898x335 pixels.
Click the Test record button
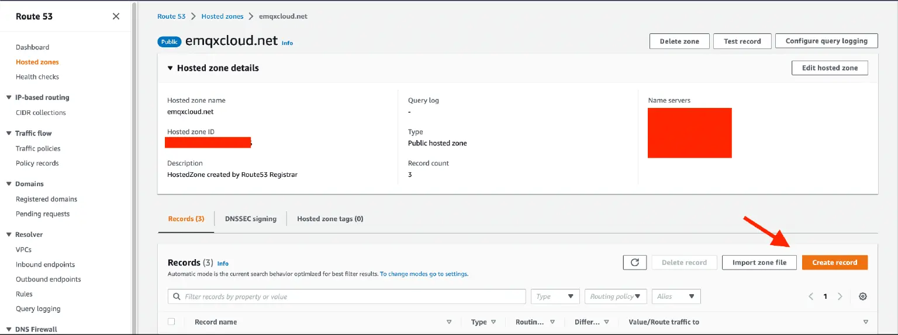[x=742, y=41]
